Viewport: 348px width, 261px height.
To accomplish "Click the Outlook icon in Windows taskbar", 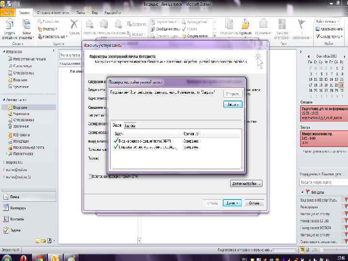I will (55, 258).
